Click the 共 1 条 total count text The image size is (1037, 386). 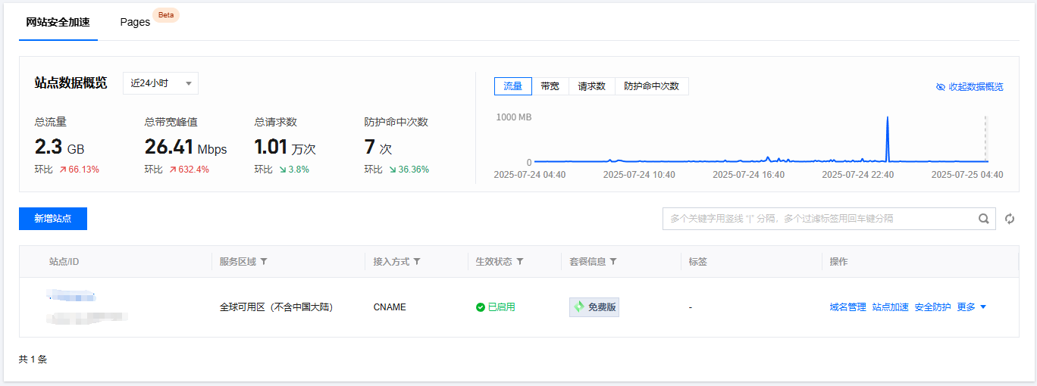pos(33,360)
